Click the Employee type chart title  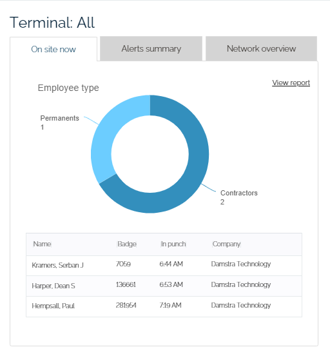pos(68,88)
